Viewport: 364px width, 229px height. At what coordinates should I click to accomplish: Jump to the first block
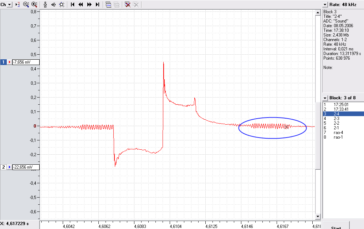pyautogui.click(x=72, y=5)
